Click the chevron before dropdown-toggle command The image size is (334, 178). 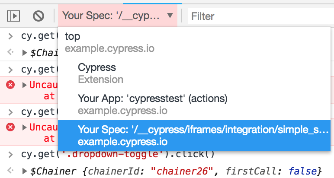(10, 155)
